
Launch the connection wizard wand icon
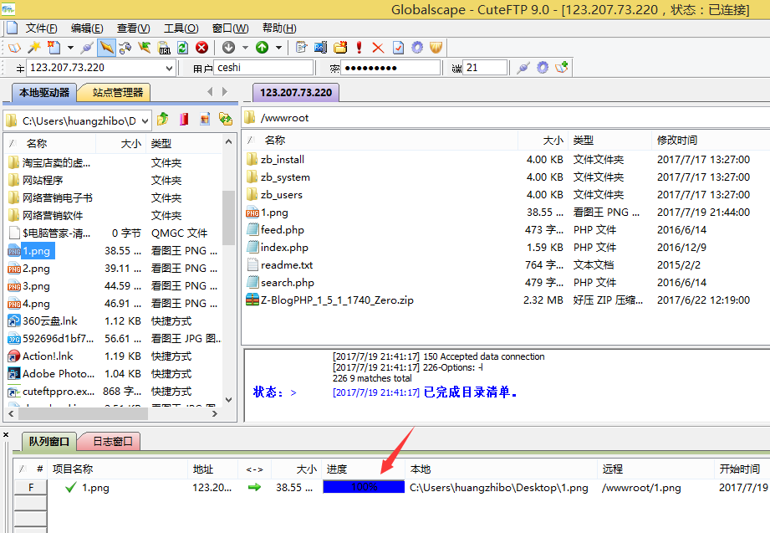(34, 48)
